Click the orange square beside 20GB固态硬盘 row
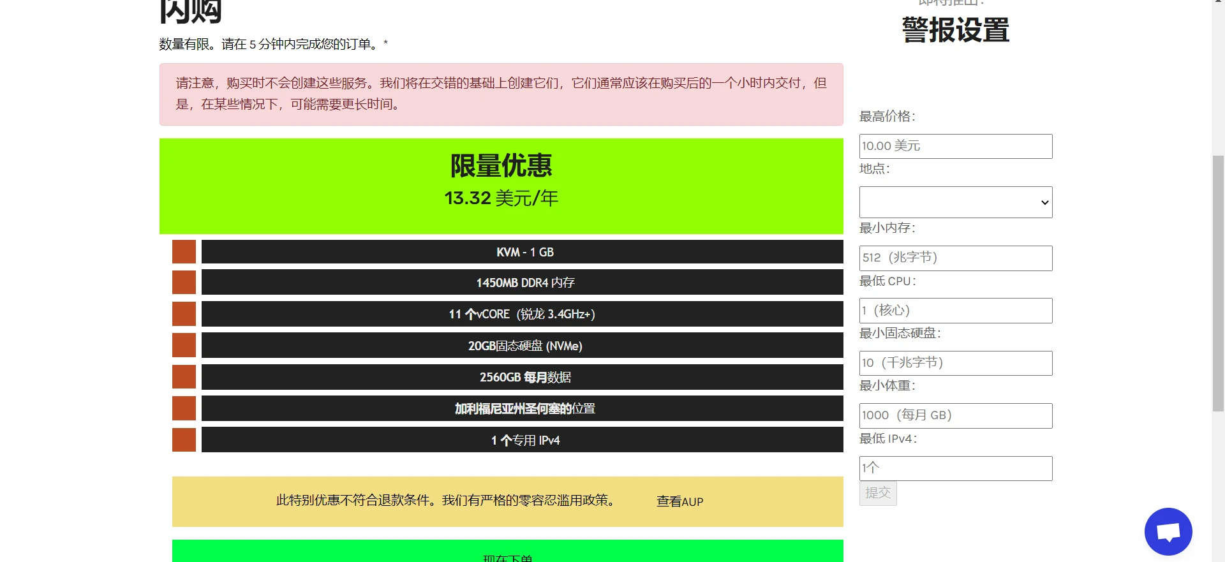 tap(184, 345)
